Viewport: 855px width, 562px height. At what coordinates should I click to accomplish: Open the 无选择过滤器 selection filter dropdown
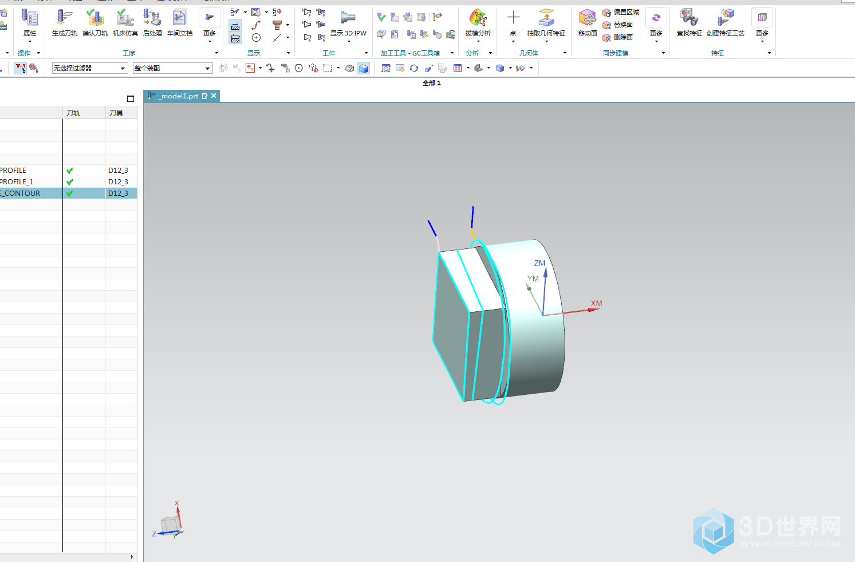pyautogui.click(x=90, y=68)
